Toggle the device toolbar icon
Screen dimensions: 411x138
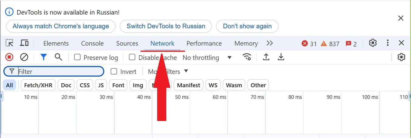pos(24,43)
